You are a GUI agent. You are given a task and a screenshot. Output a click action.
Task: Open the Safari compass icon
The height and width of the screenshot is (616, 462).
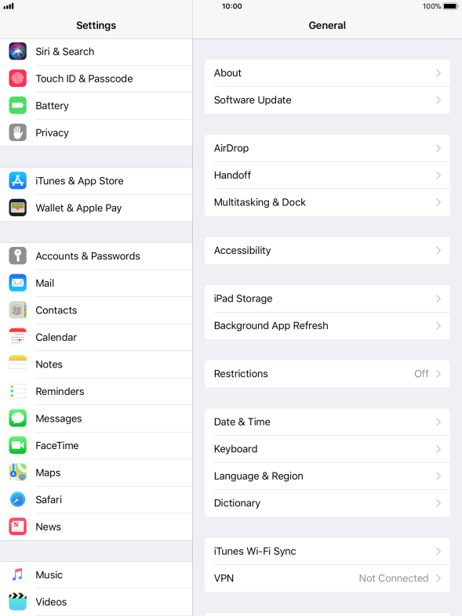(18, 500)
